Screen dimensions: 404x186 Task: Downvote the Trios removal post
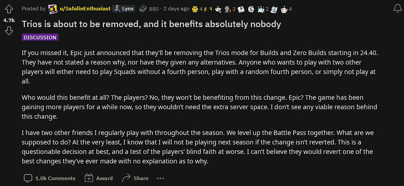coord(9,31)
